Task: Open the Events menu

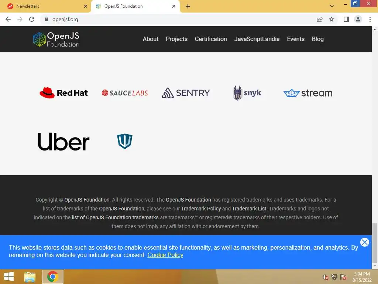Action: (x=296, y=39)
